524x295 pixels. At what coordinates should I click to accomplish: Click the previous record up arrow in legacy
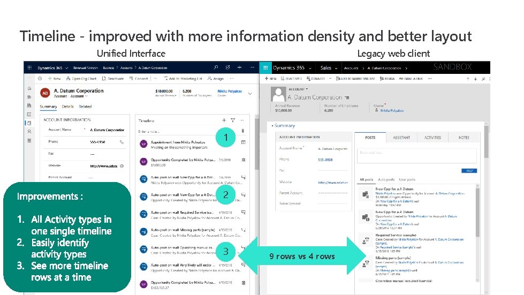click(468, 79)
